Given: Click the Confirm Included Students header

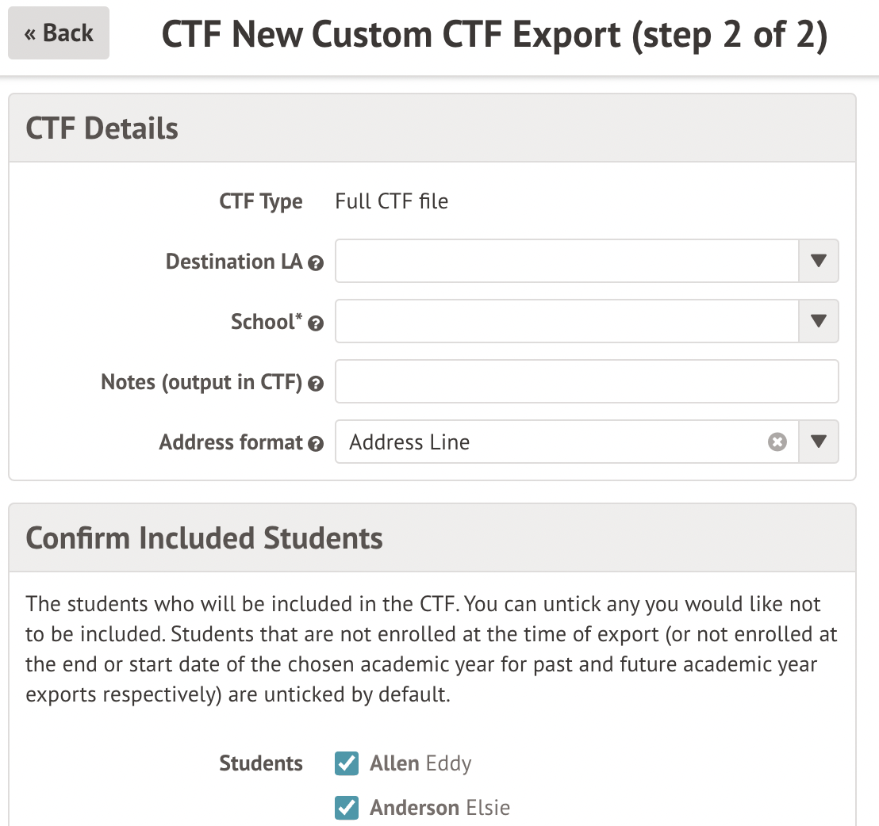Looking at the screenshot, I should coord(205,538).
